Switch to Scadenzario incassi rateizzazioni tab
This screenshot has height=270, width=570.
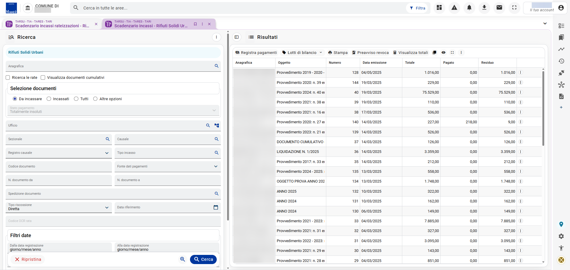52,24
